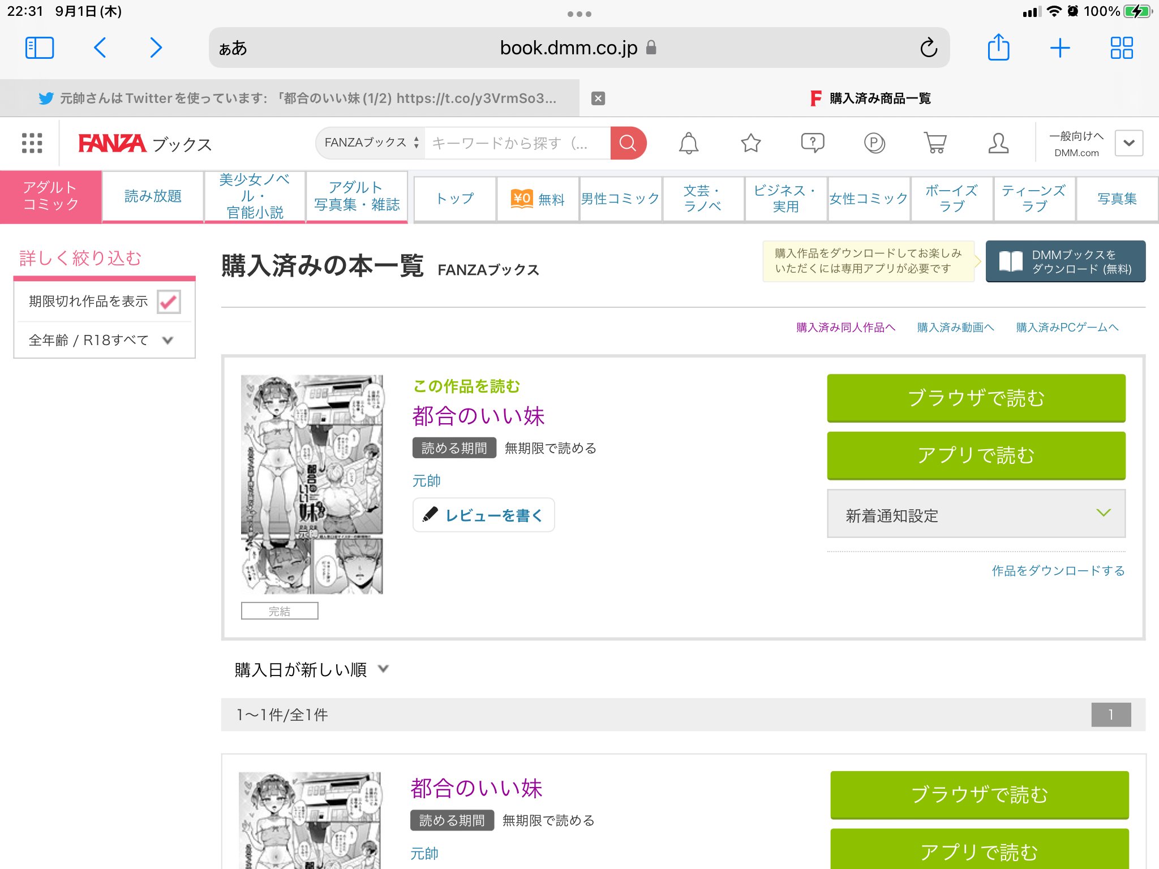Close the Twitter tab
This screenshot has width=1159, height=869.
[x=598, y=98]
